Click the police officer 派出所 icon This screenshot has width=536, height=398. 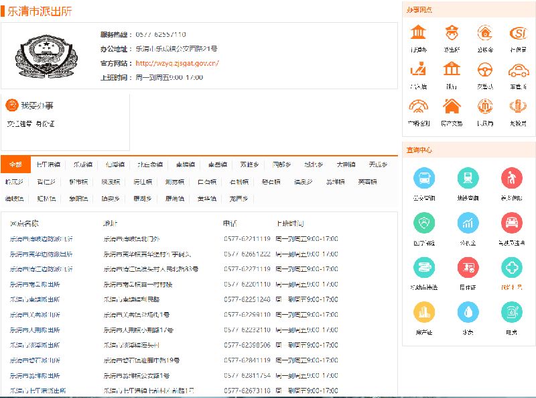point(452,33)
